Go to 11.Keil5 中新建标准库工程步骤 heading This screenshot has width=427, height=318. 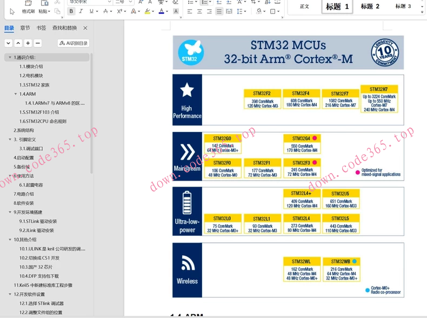(43, 286)
